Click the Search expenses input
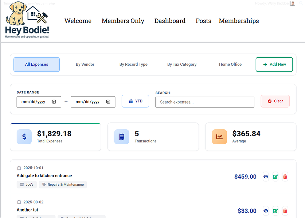Image resolution: width=305 pixels, height=218 pixels. (x=205, y=102)
